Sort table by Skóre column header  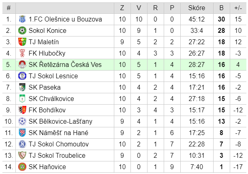point(197,8)
